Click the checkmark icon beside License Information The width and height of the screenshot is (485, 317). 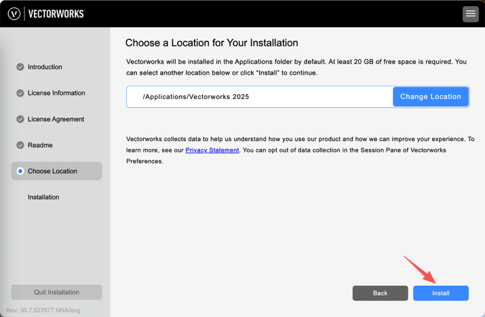[x=20, y=93]
